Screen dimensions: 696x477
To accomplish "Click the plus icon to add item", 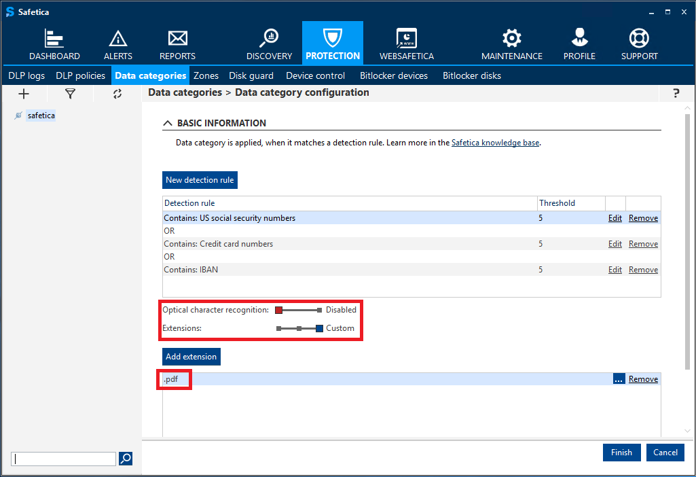I will click(24, 94).
